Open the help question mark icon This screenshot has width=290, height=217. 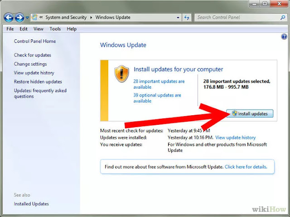tap(284, 37)
